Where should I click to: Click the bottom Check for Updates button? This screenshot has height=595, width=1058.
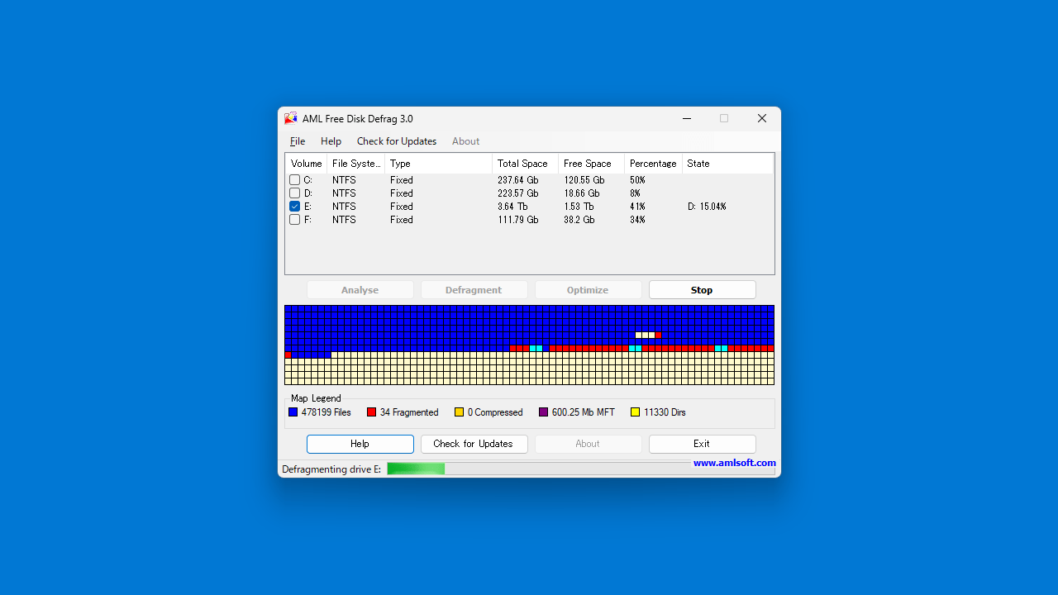[474, 444]
